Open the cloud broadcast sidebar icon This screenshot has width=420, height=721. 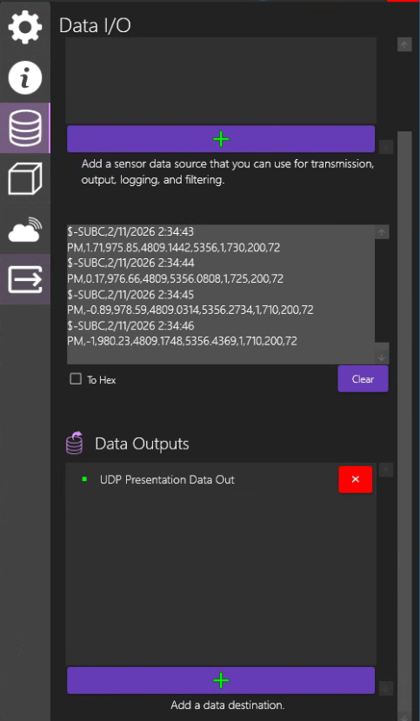click(25, 230)
